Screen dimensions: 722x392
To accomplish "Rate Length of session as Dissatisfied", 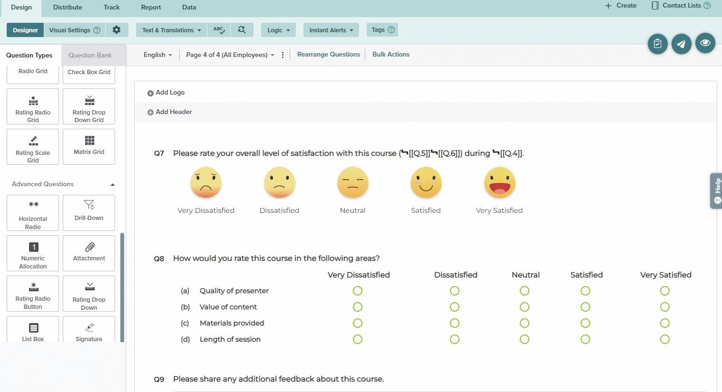I will pyautogui.click(x=455, y=339).
